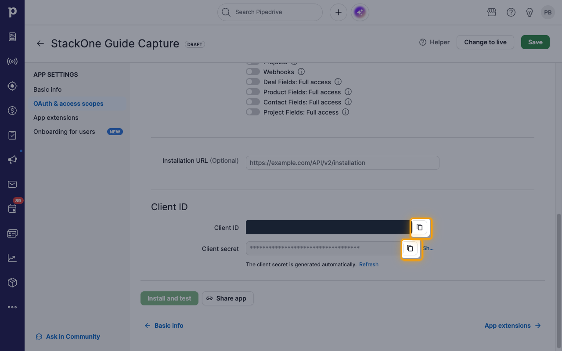Click the Installation URL input field
This screenshot has height=351, width=562.
click(342, 163)
